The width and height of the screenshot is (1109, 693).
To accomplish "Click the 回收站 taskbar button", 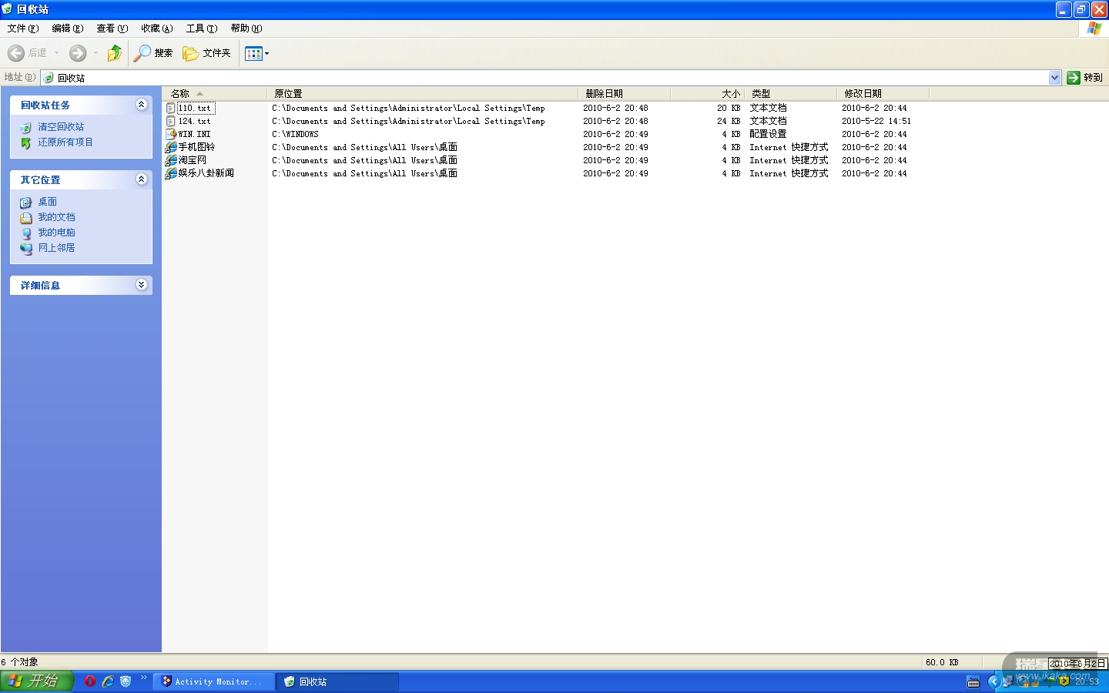I will coord(337,682).
